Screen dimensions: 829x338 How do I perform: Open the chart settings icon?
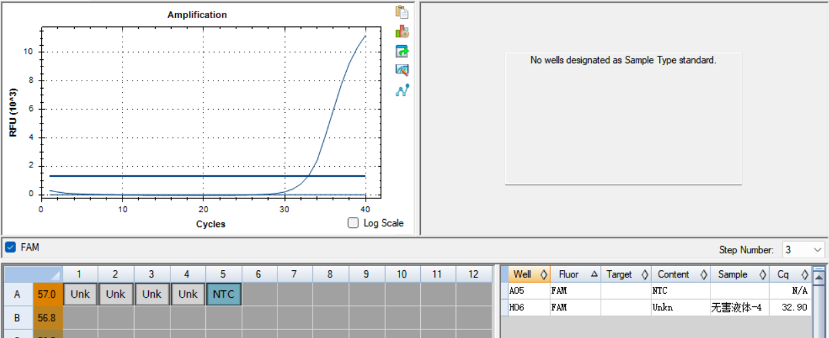point(402,32)
